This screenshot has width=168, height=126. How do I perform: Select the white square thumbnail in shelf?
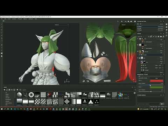click(x=79, y=101)
